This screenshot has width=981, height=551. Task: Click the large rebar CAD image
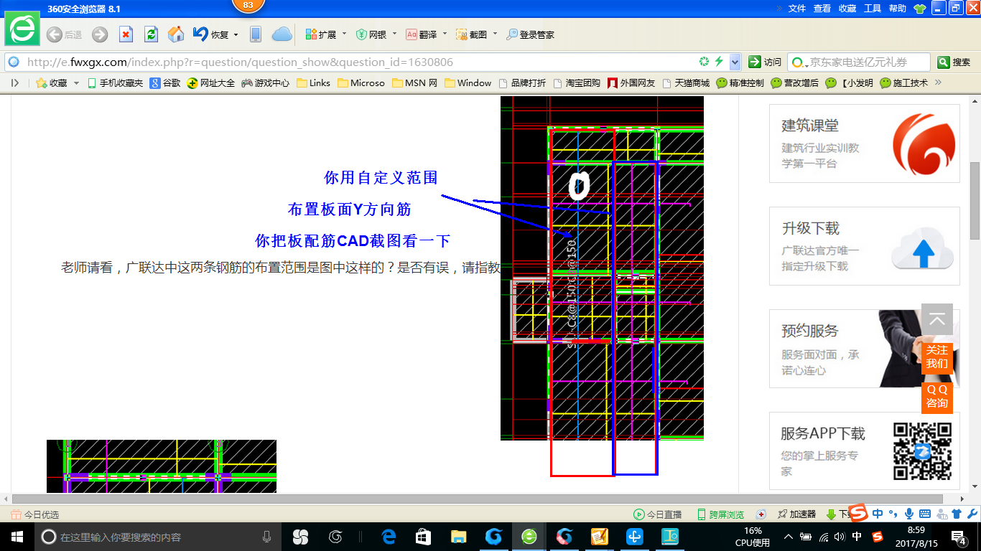[x=602, y=268]
